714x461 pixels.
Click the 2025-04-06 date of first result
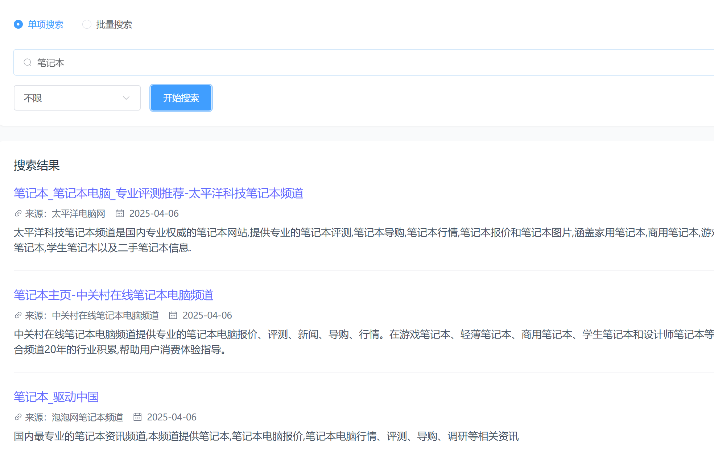(154, 213)
